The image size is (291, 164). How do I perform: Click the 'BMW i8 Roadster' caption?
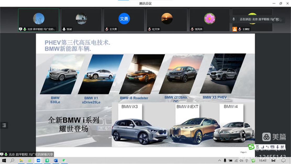click(x=134, y=98)
